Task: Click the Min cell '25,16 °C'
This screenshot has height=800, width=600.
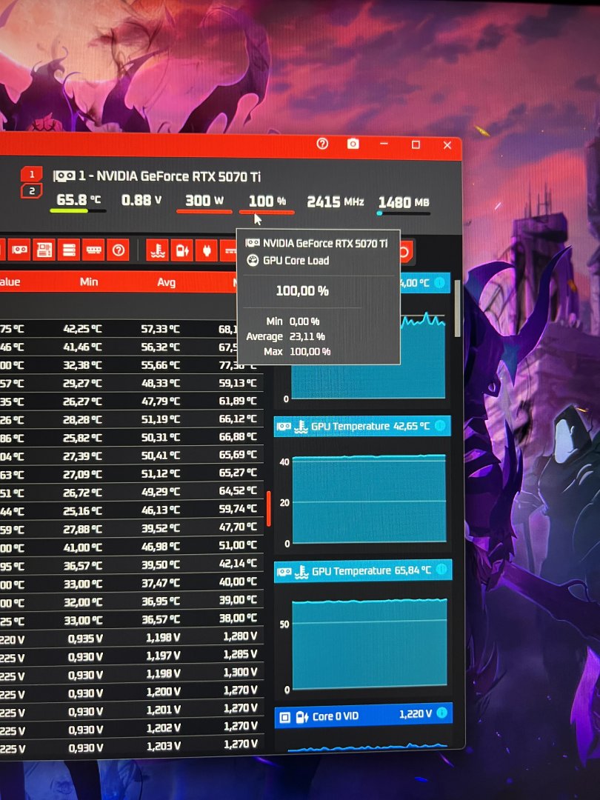Action: click(83, 510)
